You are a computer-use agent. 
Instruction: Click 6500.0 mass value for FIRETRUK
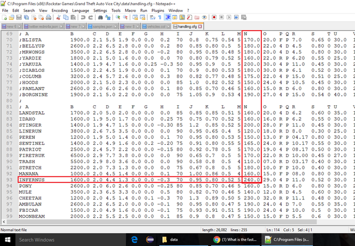[x=80, y=155]
